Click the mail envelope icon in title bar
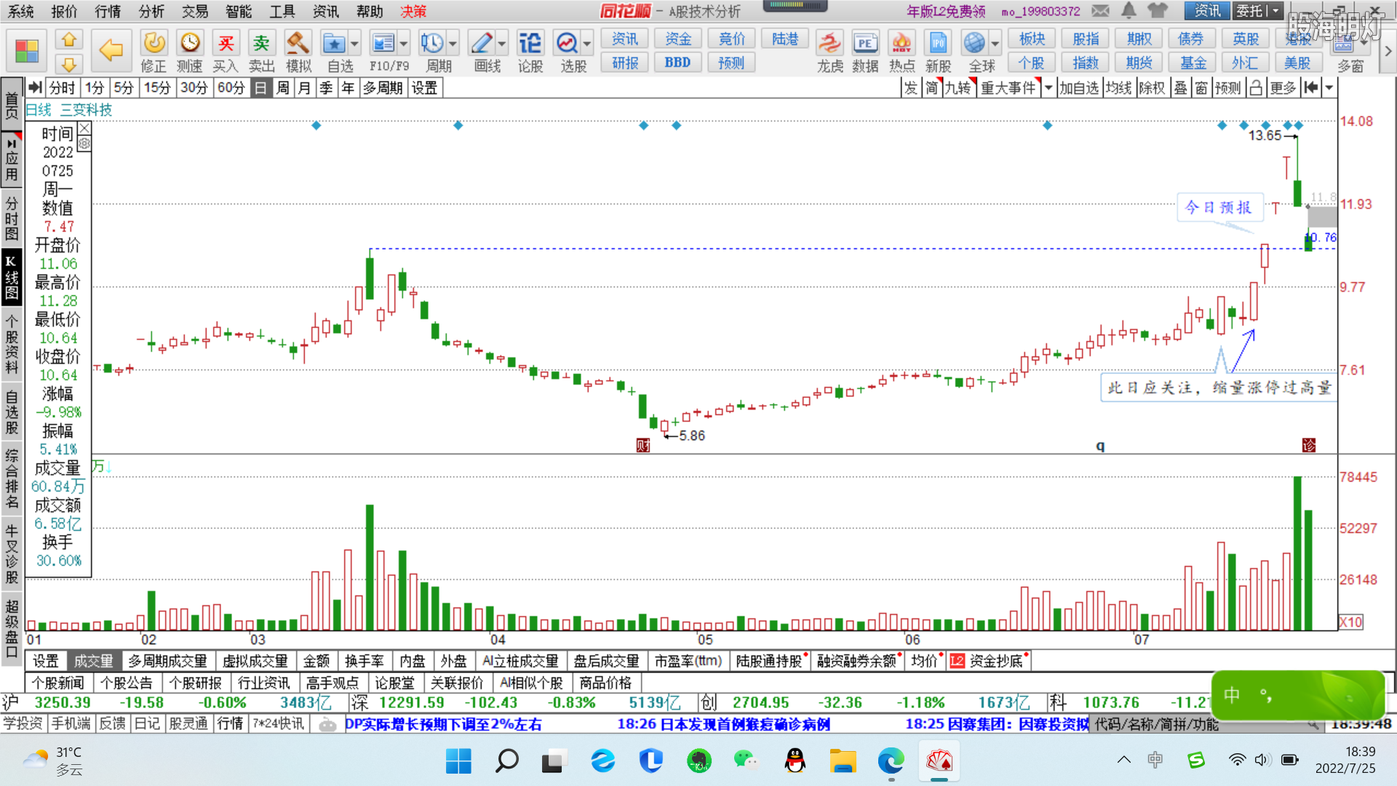The height and width of the screenshot is (786, 1397). tap(1101, 11)
